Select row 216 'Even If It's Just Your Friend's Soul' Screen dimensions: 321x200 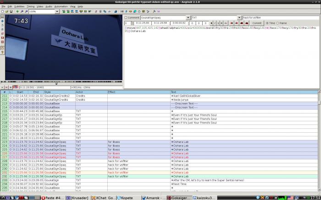click(x=159, y=115)
